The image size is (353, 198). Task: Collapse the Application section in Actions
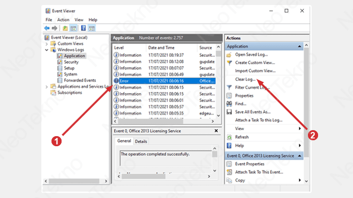point(299,46)
